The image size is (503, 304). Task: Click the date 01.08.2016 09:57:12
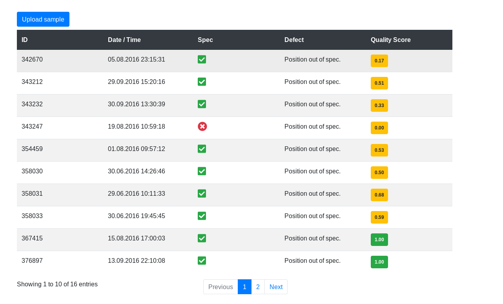coord(137,149)
